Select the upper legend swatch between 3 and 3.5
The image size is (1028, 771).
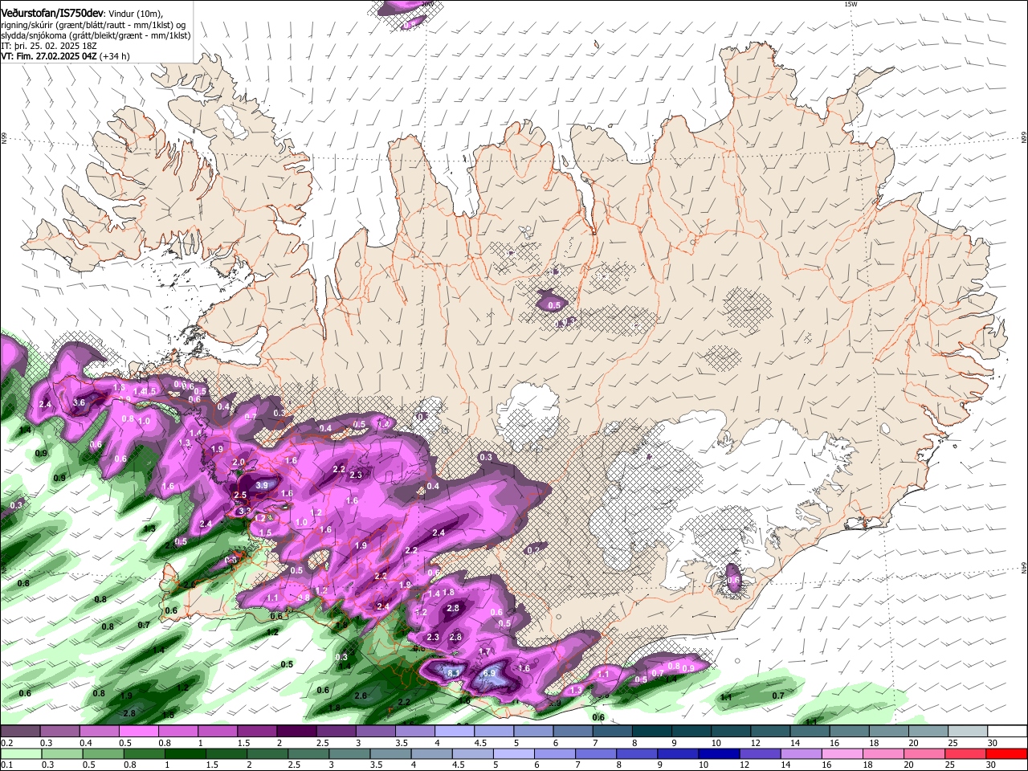click(x=375, y=731)
